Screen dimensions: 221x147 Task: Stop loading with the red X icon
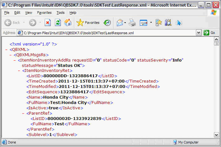48,23
